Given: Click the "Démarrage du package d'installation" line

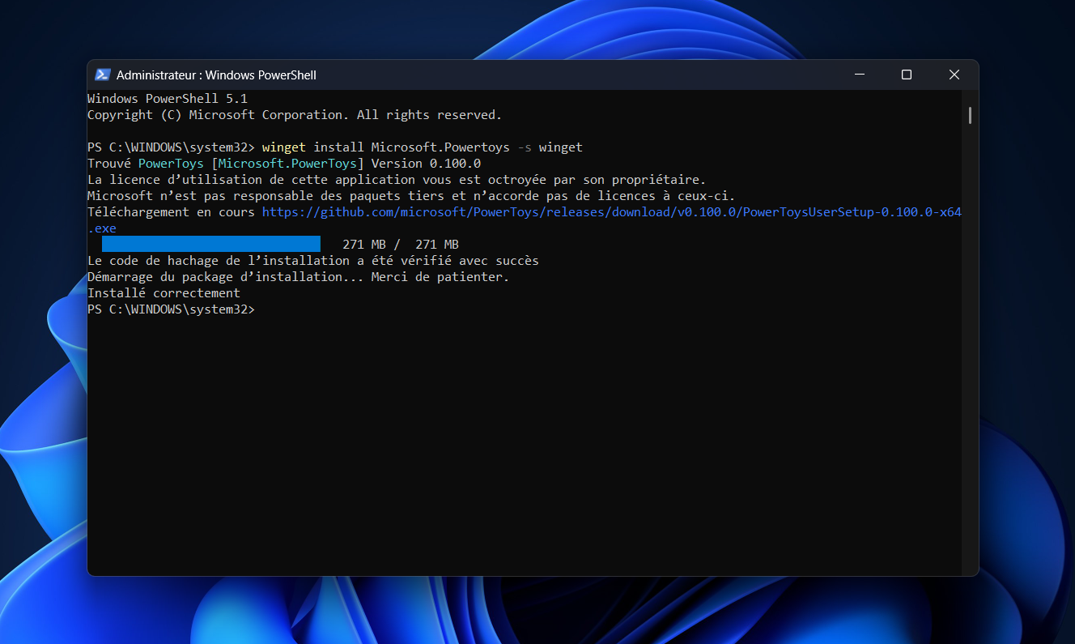Looking at the screenshot, I should [299, 276].
